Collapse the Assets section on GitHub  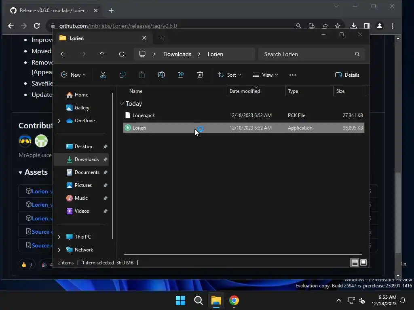(20, 173)
